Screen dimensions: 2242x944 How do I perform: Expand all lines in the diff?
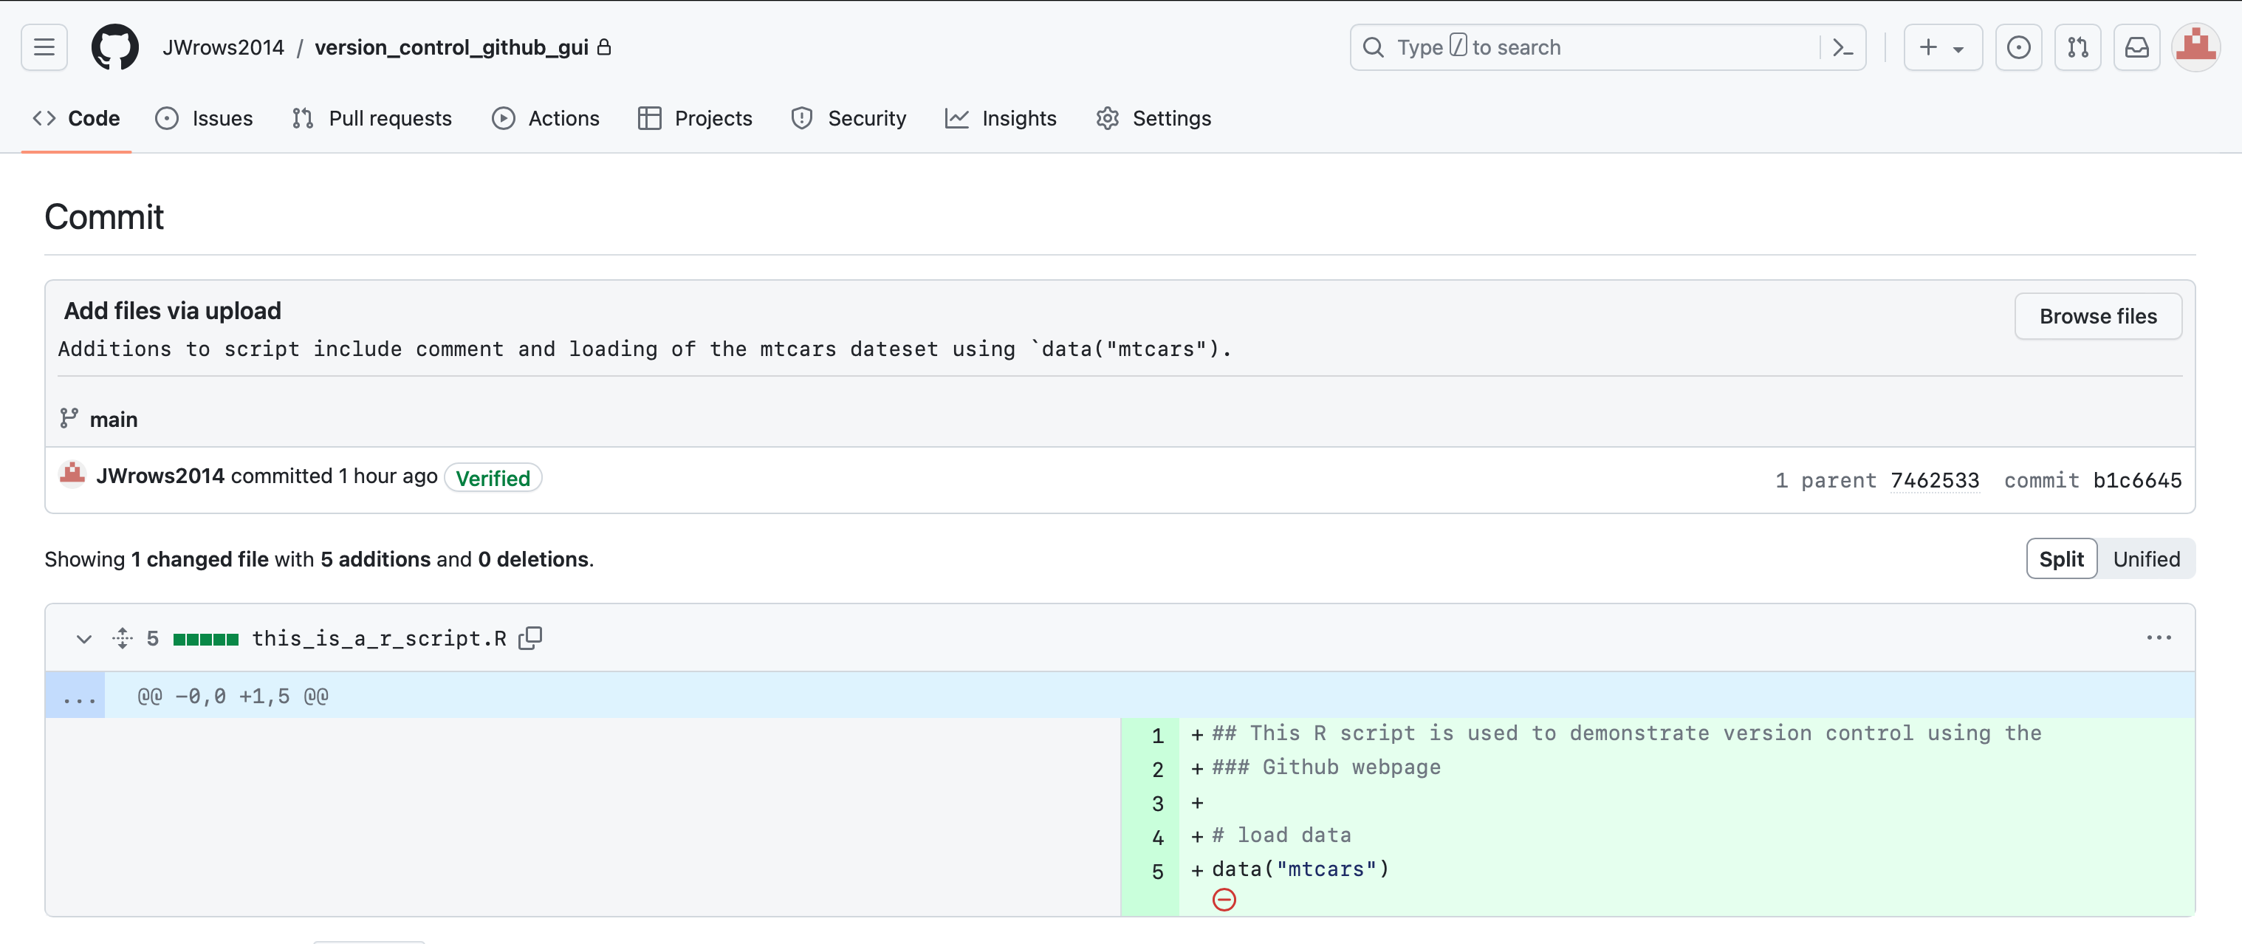coord(122,638)
